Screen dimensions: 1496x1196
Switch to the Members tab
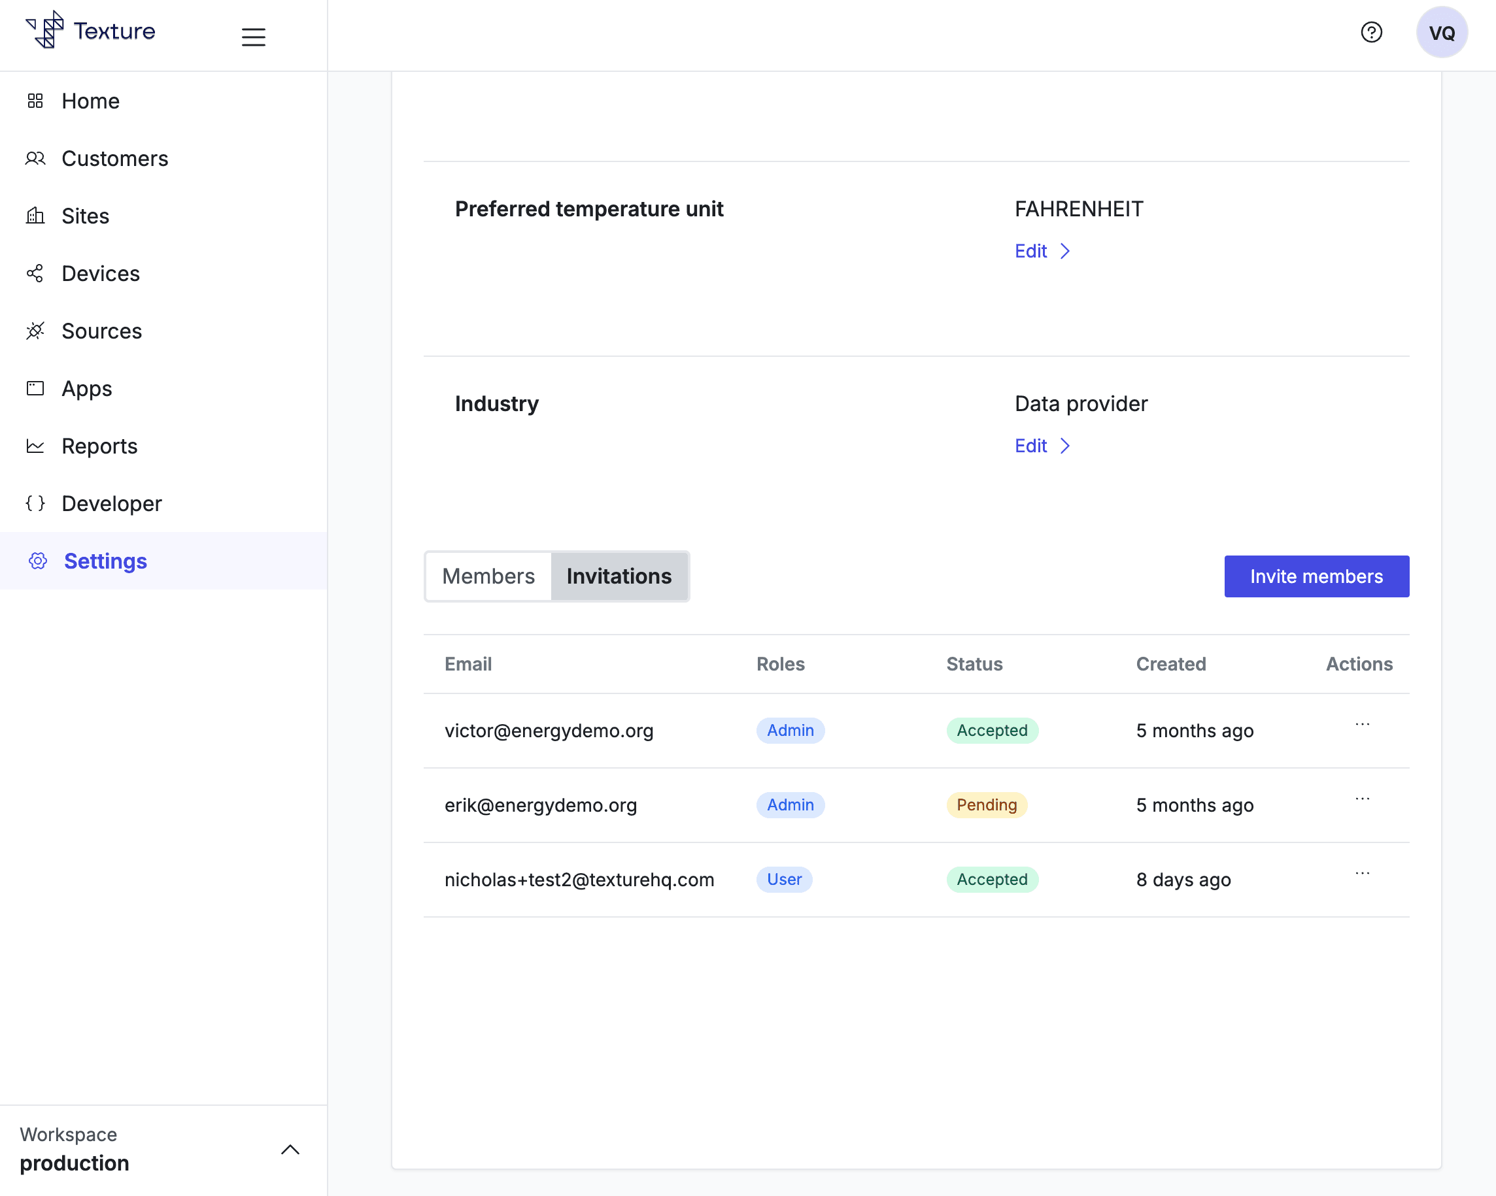click(488, 576)
